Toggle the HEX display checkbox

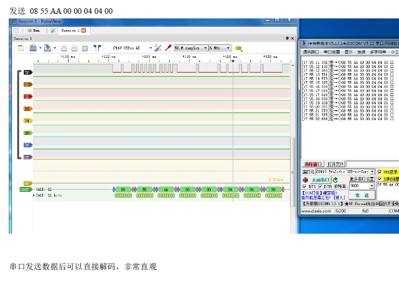[x=380, y=172]
